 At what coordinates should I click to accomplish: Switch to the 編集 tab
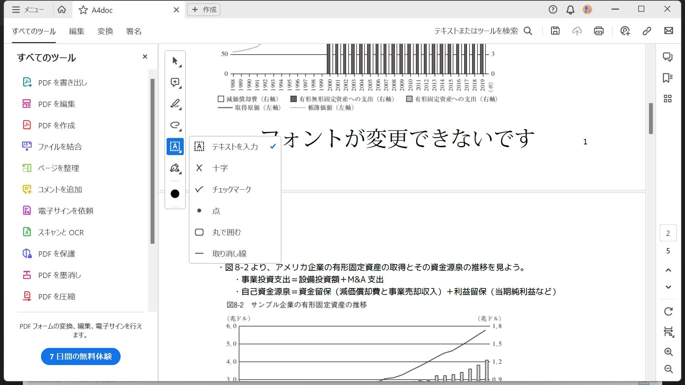coord(77,31)
